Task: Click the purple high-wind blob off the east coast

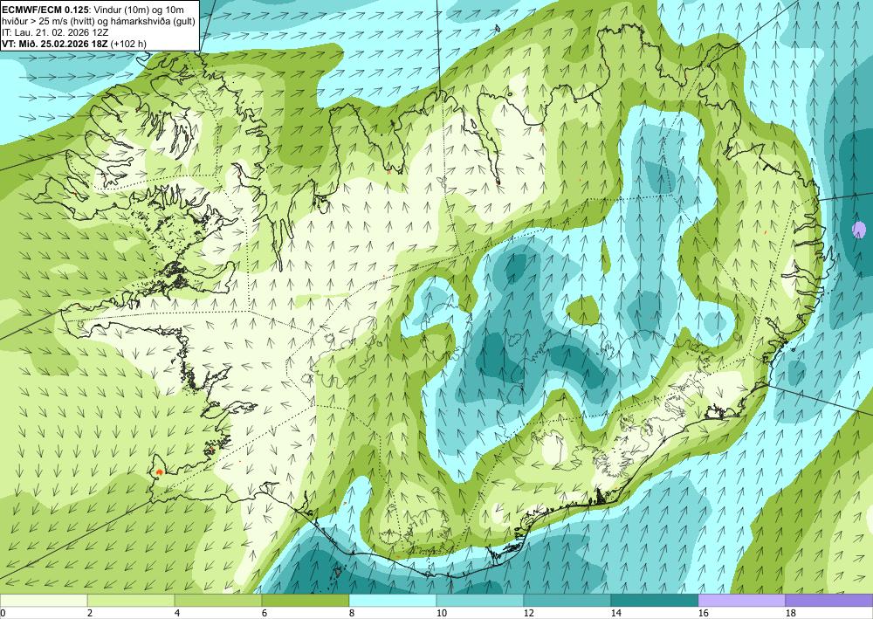Action: (859, 229)
